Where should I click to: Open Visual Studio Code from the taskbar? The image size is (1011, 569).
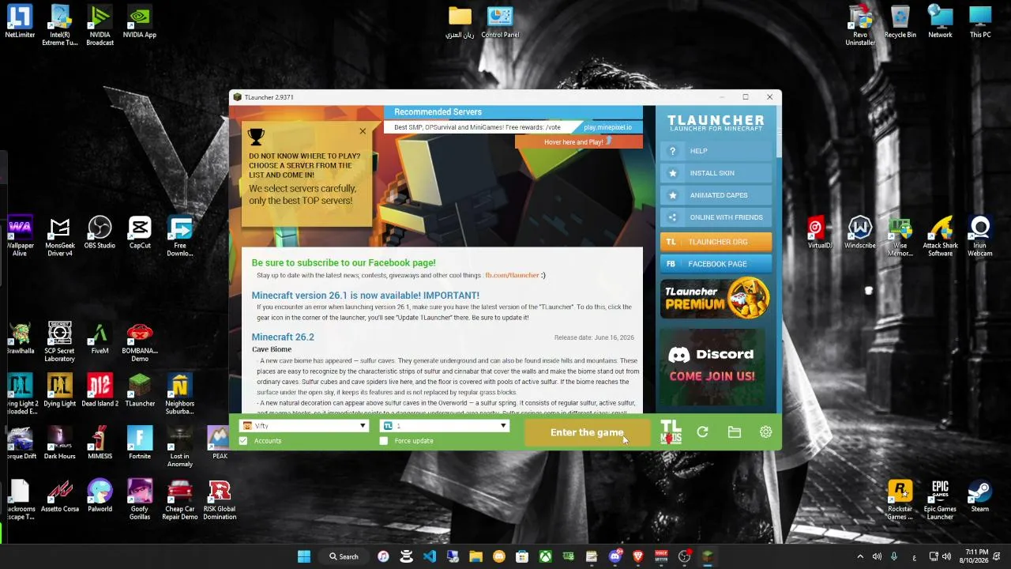coord(430,556)
